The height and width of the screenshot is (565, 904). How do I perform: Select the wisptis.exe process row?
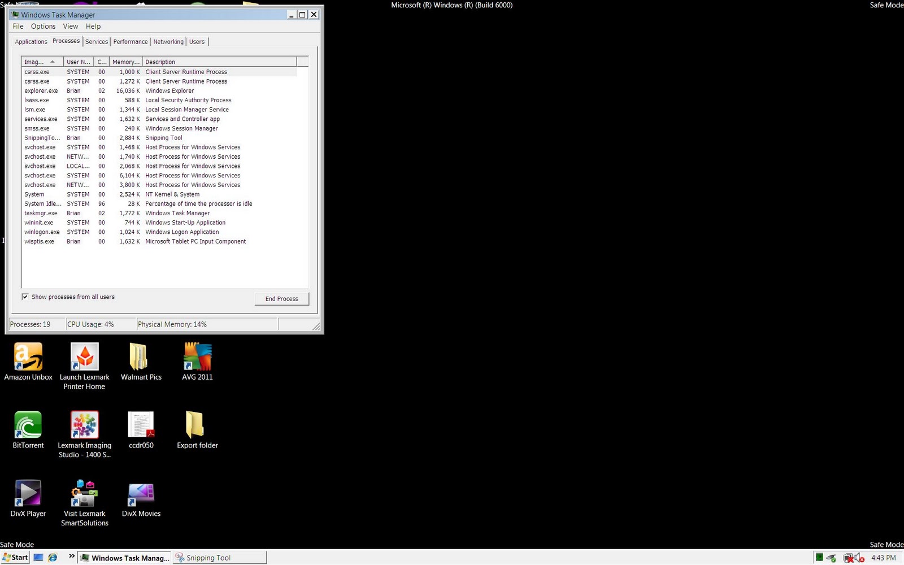(x=159, y=241)
